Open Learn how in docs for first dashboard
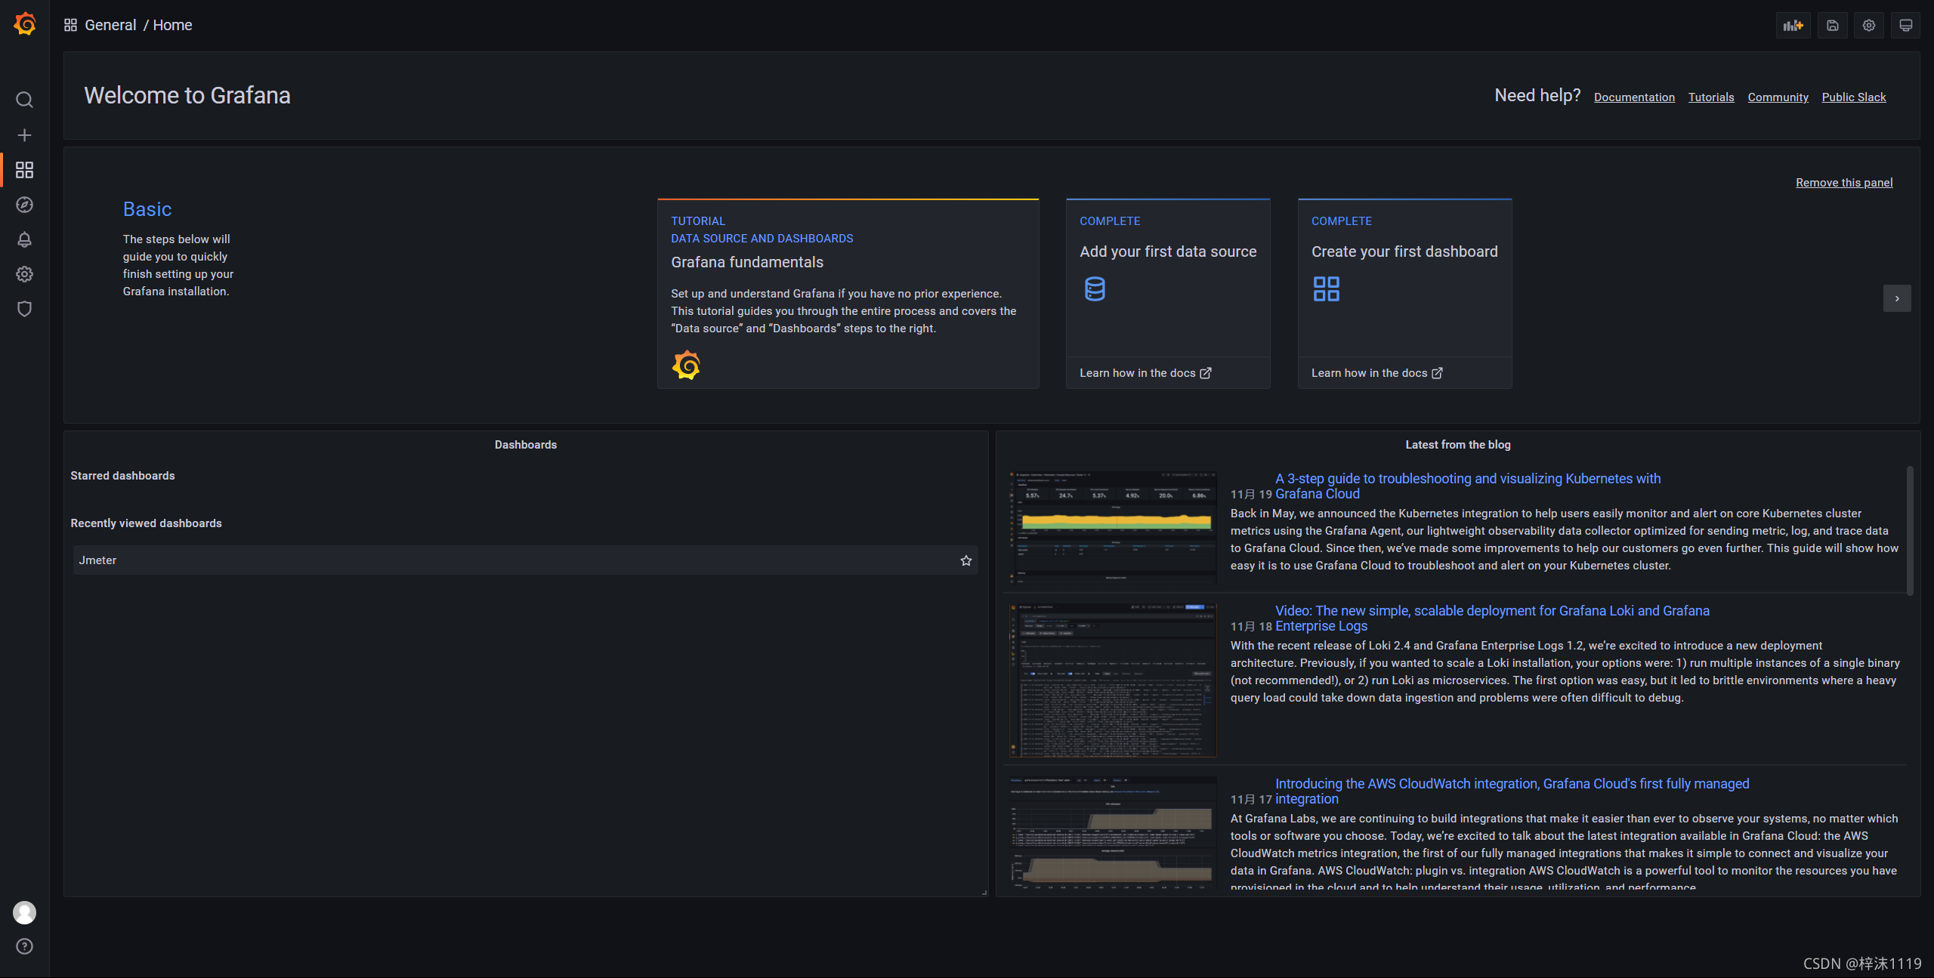Image resolution: width=1934 pixels, height=978 pixels. [1377, 373]
